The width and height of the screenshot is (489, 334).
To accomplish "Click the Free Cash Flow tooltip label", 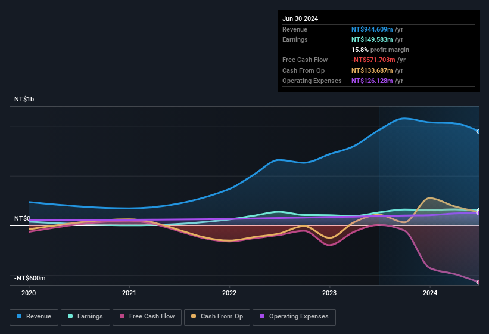I will (x=305, y=60).
